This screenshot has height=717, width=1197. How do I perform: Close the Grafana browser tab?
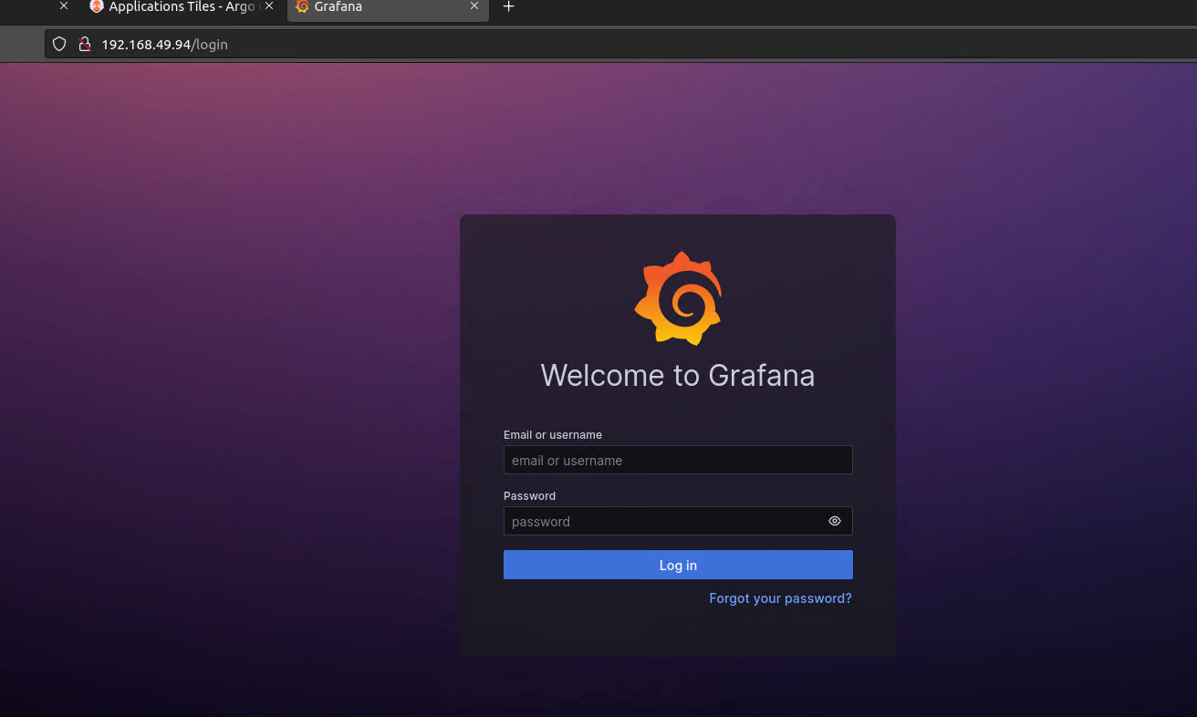coord(474,5)
